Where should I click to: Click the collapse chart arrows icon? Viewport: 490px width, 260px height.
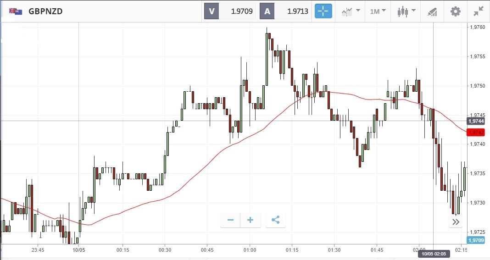tap(479, 11)
